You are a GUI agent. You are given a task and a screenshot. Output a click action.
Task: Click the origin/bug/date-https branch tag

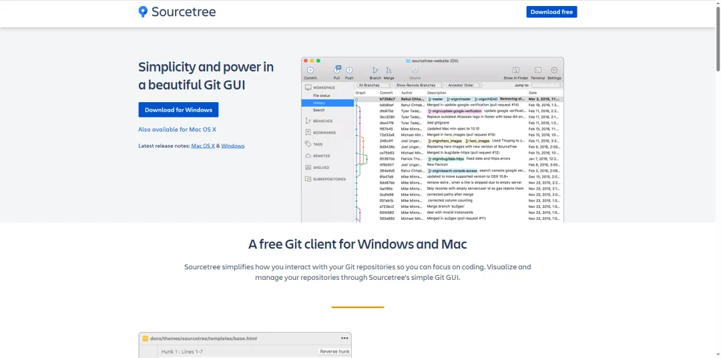tap(445, 159)
